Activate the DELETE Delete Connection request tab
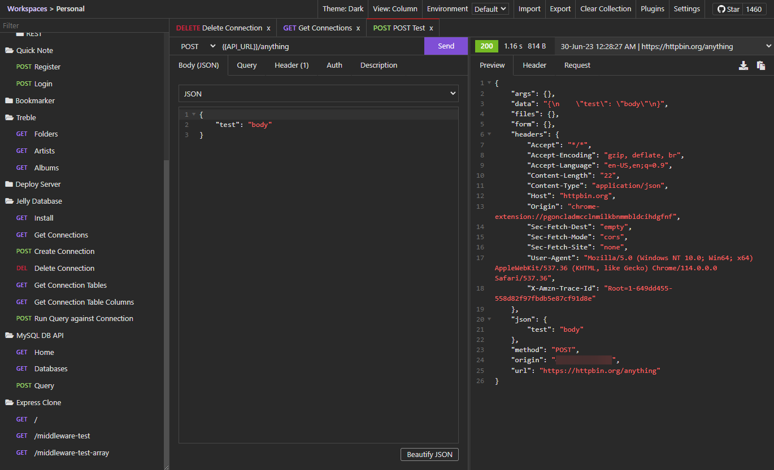 [x=219, y=28]
